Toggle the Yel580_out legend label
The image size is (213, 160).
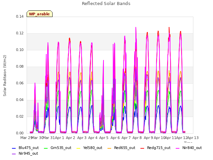[93, 148]
